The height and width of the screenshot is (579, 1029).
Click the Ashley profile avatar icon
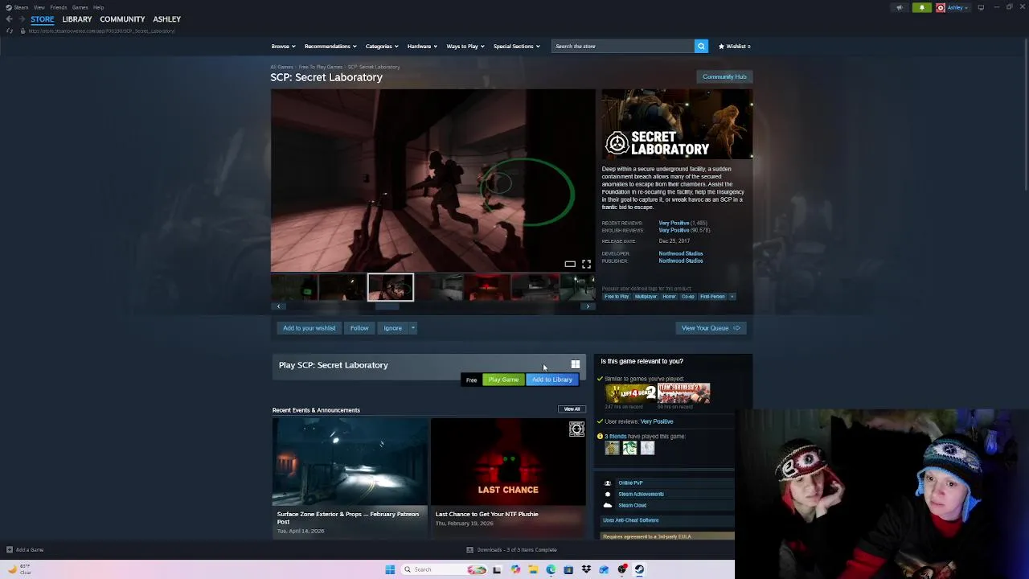941,7
